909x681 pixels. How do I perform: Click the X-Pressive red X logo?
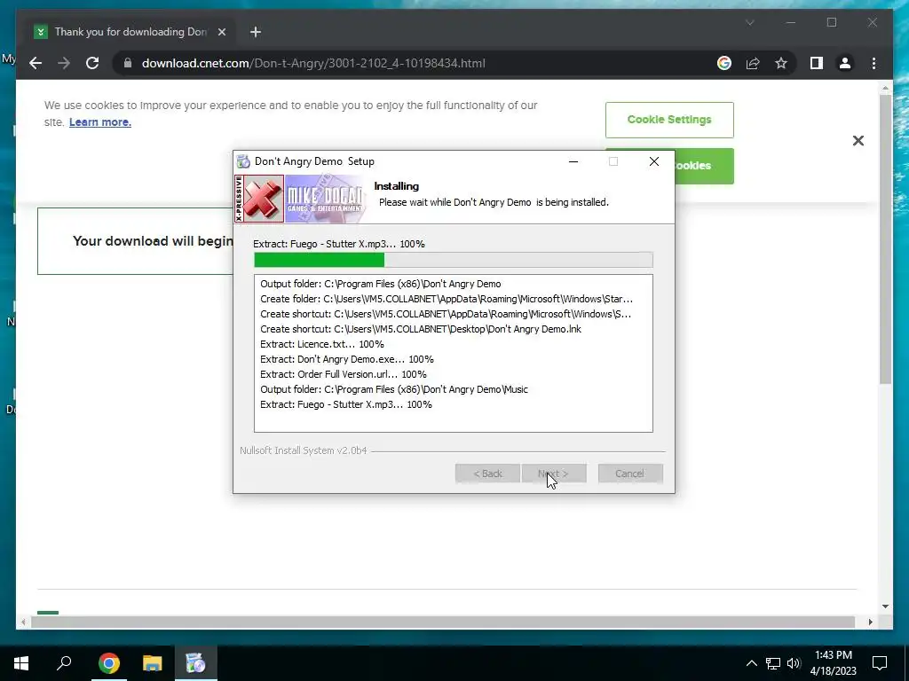[260, 199]
